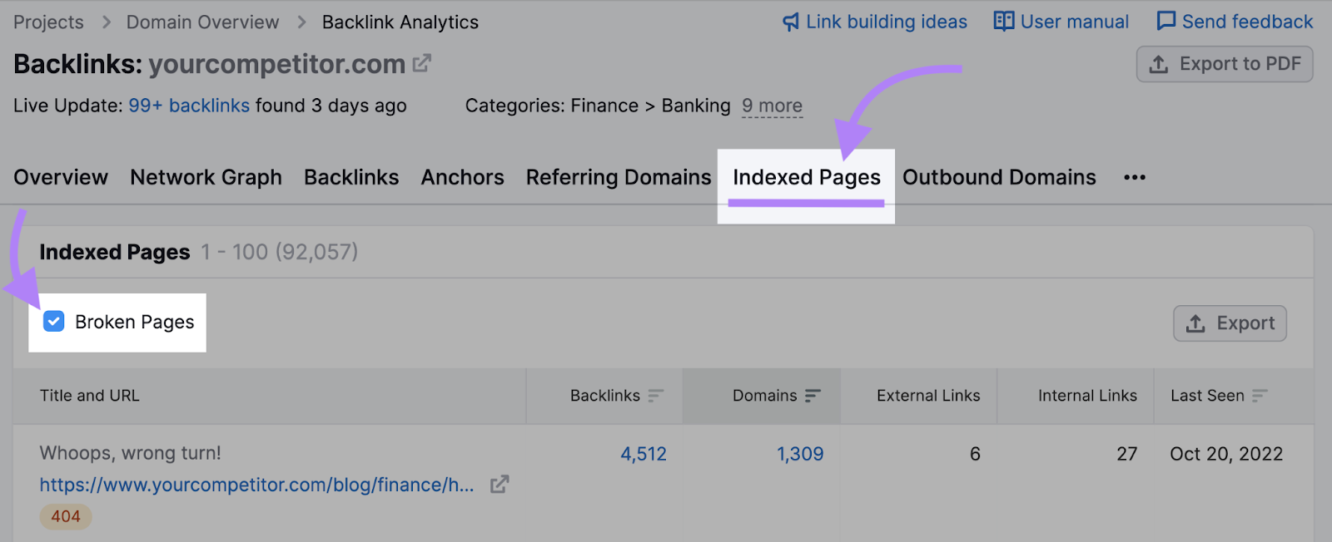The height and width of the screenshot is (542, 1332).
Task: Open the User manual via its book icon
Action: tap(1003, 22)
